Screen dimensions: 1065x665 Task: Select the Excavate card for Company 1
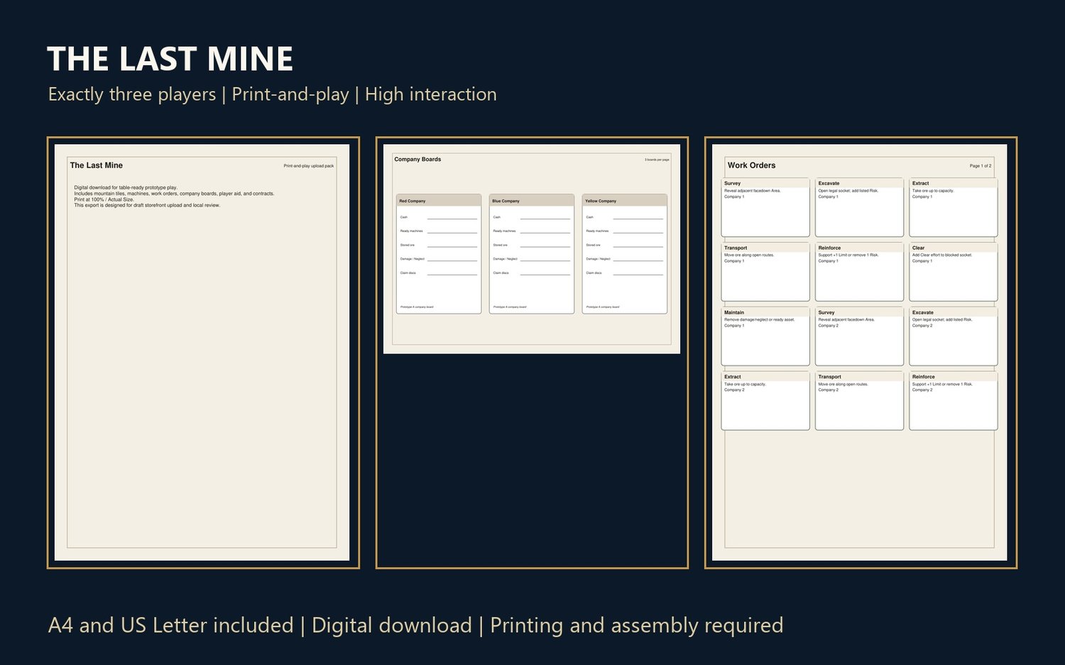[859, 207]
